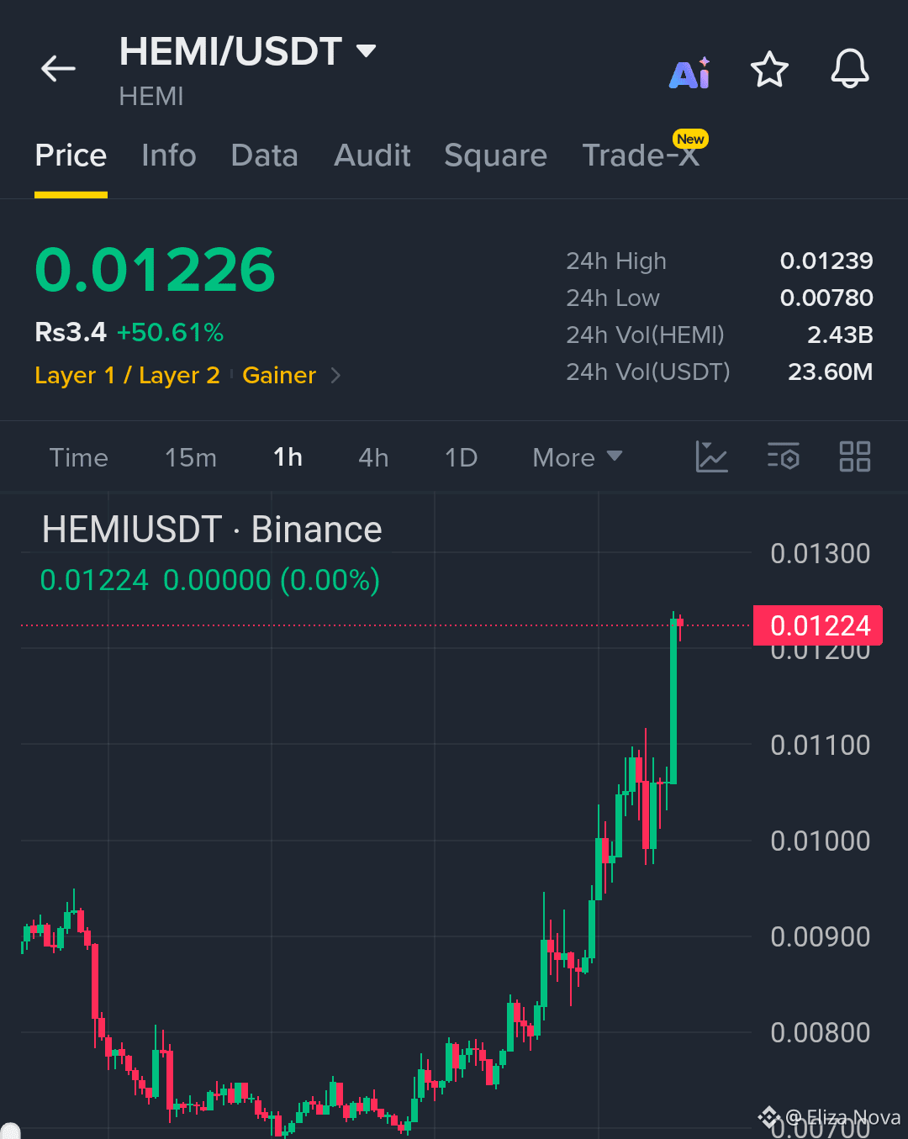Tap the Rs3.4 converted price

[71, 333]
